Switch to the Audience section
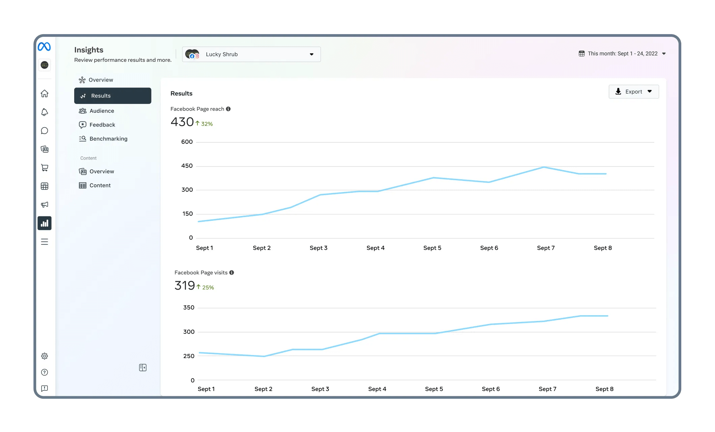 tap(101, 111)
